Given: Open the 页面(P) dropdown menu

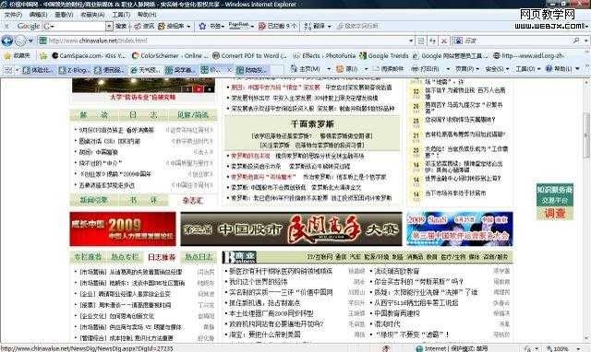Looking at the screenshot, I should 467,69.
